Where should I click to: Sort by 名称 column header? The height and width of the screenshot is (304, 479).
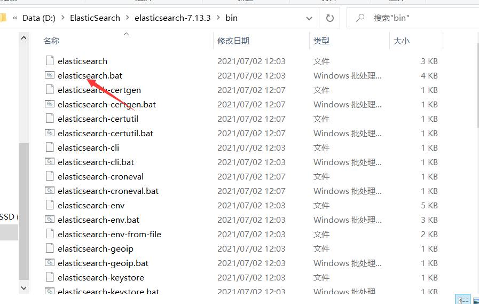(x=51, y=41)
